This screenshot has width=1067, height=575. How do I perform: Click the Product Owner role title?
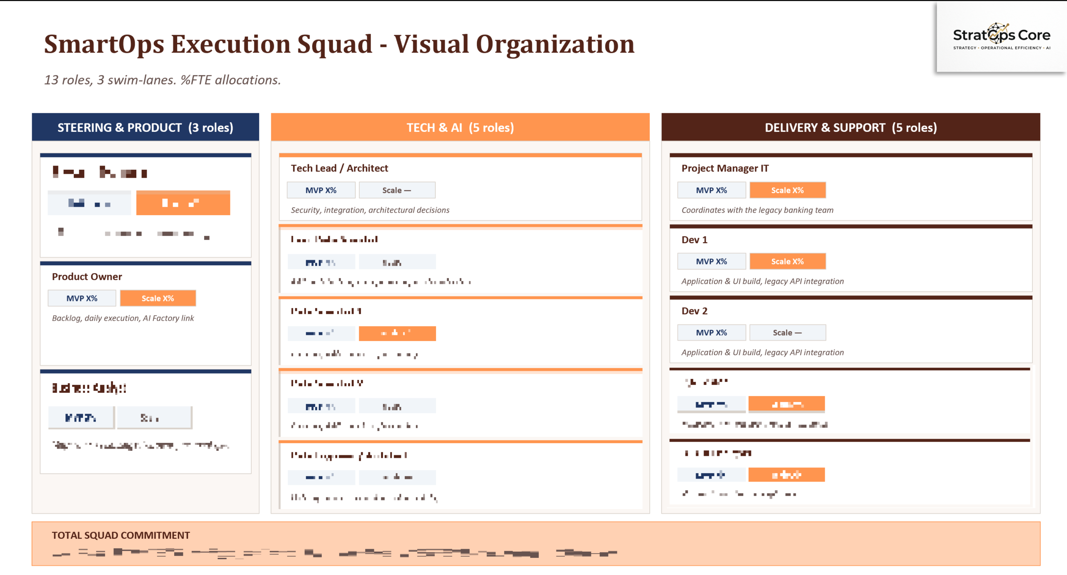pos(87,276)
